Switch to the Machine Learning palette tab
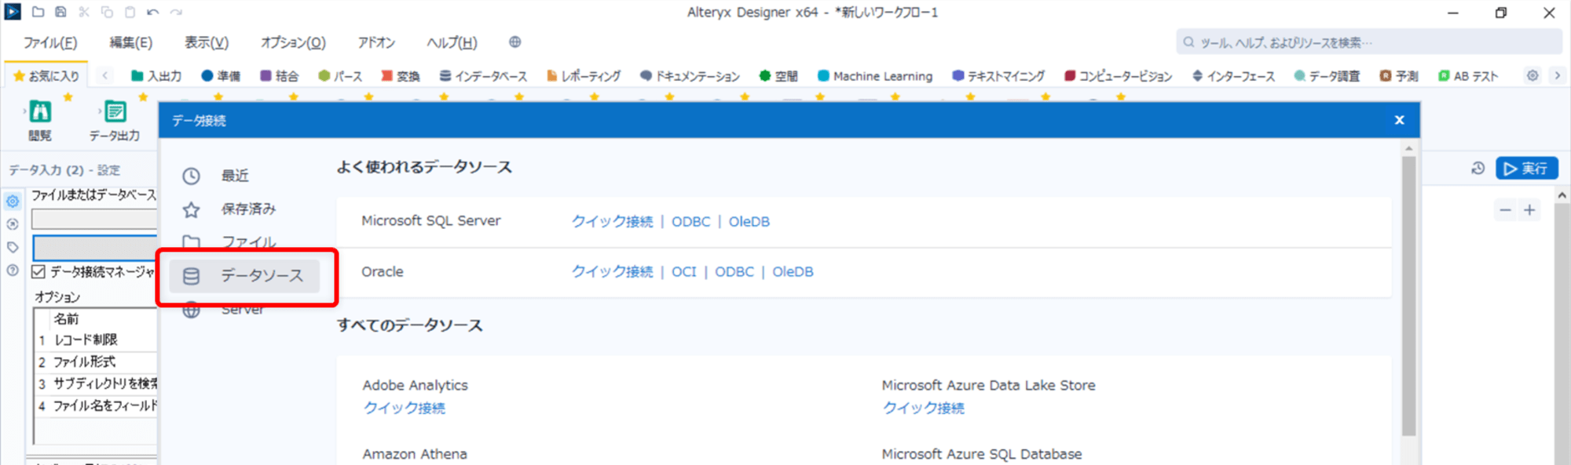Screen dimensions: 1571x465 click(875, 76)
